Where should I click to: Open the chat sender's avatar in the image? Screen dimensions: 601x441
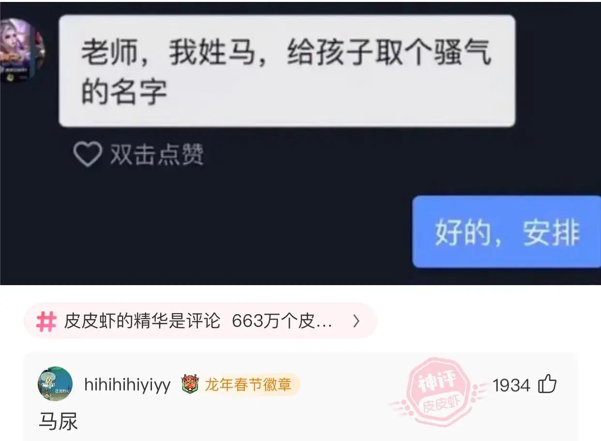[22, 51]
